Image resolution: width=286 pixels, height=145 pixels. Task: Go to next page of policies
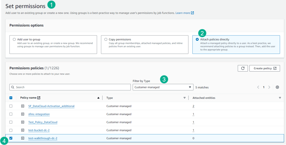pos(269,87)
